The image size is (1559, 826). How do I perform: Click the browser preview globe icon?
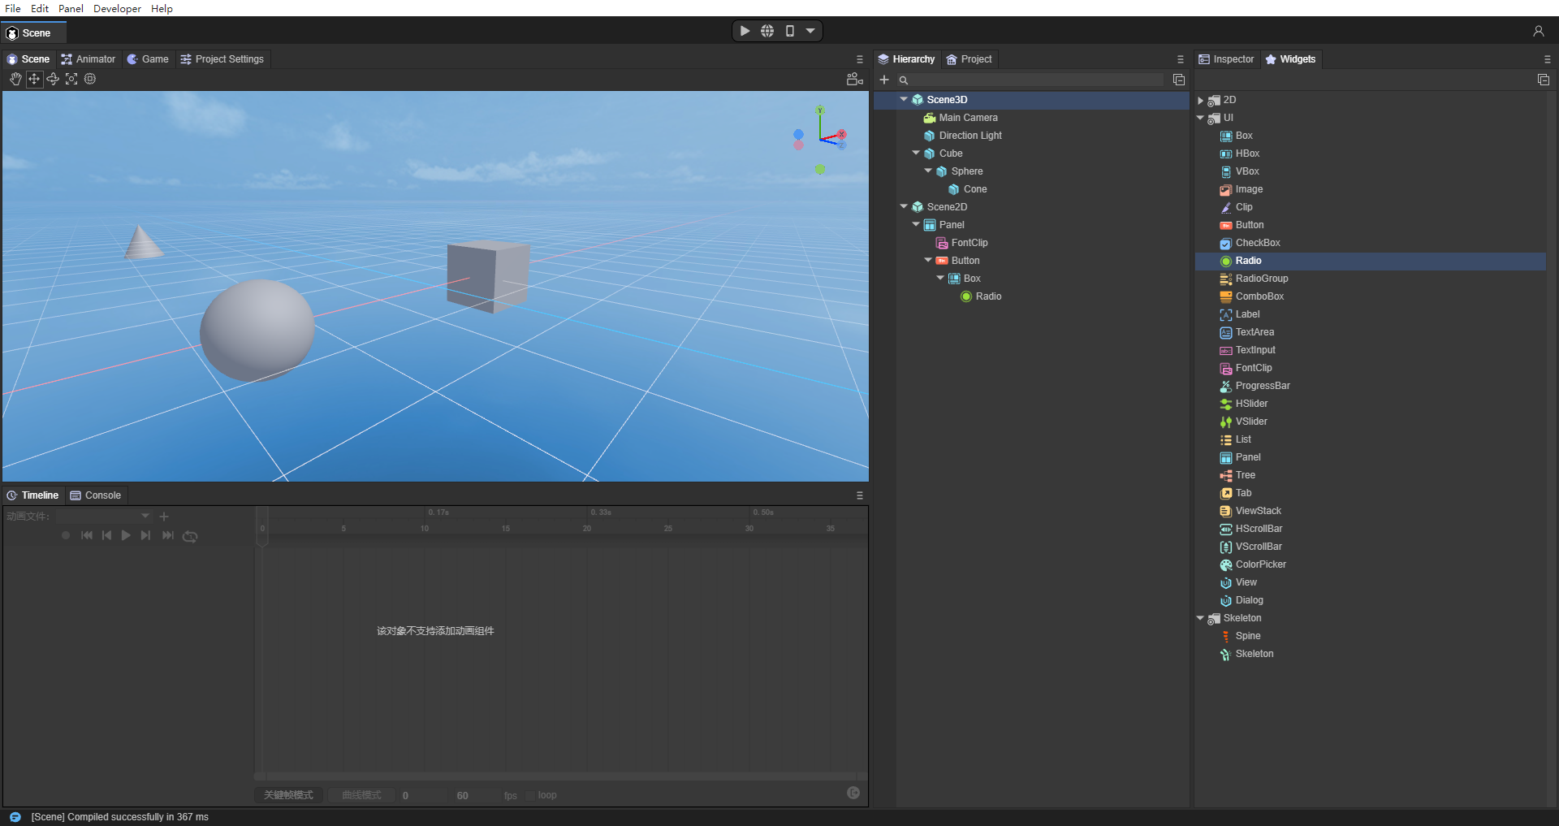pyautogui.click(x=767, y=31)
